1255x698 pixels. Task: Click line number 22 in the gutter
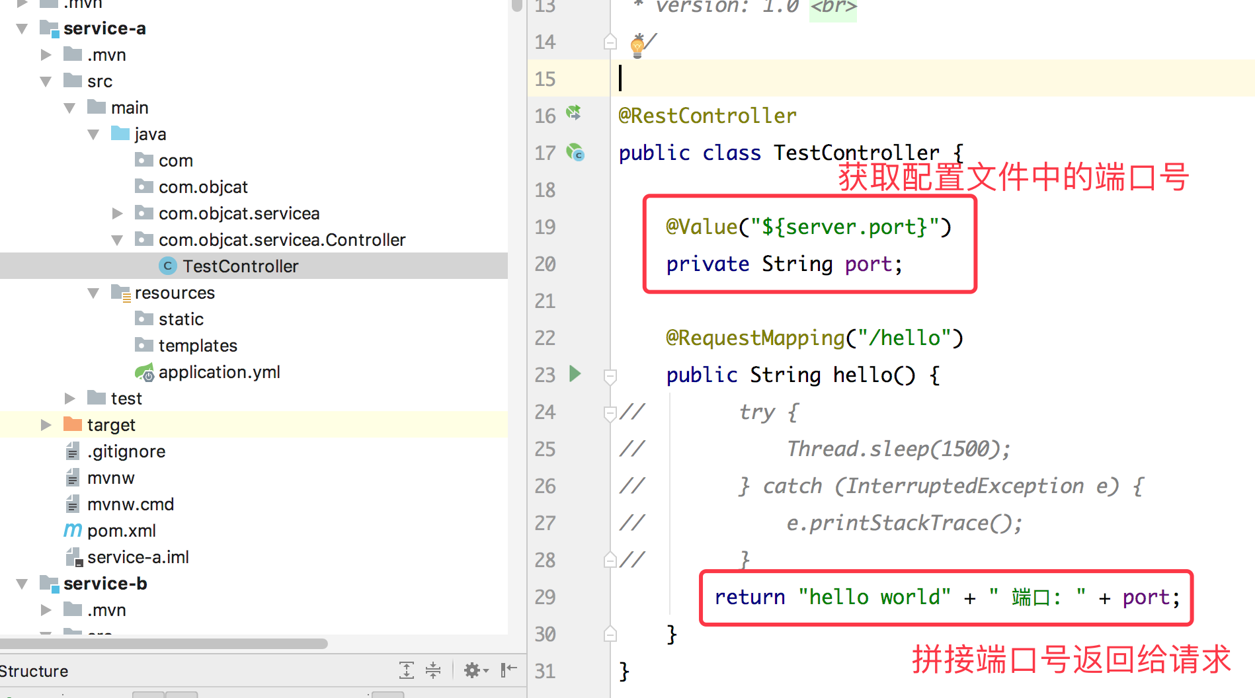pyautogui.click(x=545, y=338)
